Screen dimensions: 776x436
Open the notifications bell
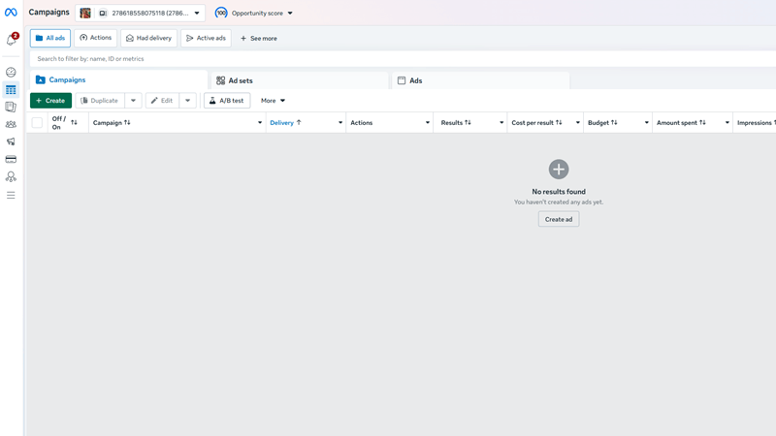click(11, 40)
